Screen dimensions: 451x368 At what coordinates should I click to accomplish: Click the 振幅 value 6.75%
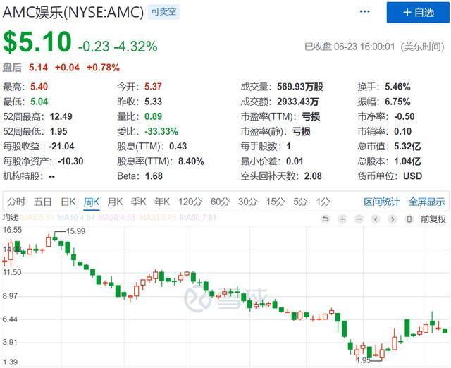[397, 102]
